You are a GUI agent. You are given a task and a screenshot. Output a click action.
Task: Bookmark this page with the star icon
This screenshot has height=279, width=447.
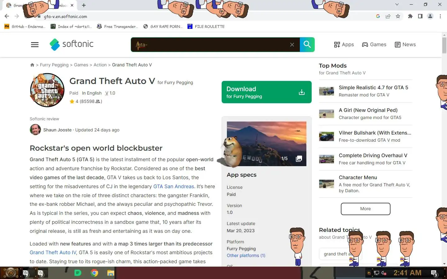coord(398,16)
